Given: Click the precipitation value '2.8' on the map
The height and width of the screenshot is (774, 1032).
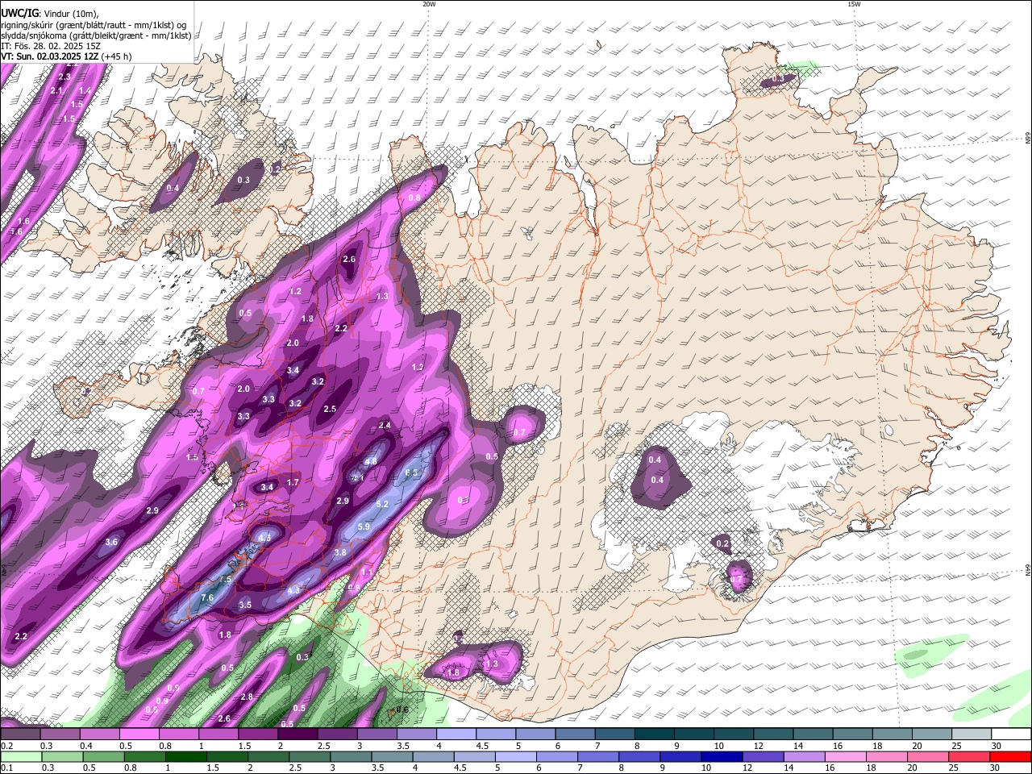Looking at the screenshot, I should (247, 697).
